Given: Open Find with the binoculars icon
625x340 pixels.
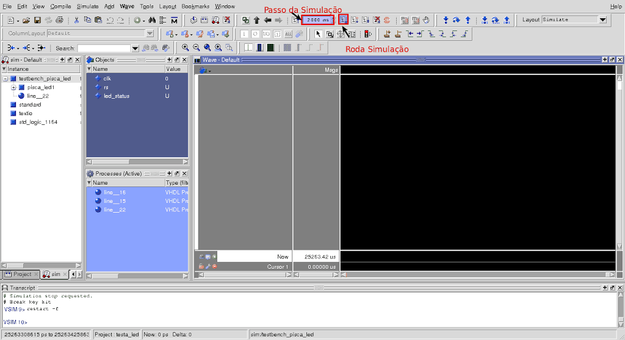Looking at the screenshot, I should pyautogui.click(x=152, y=20).
